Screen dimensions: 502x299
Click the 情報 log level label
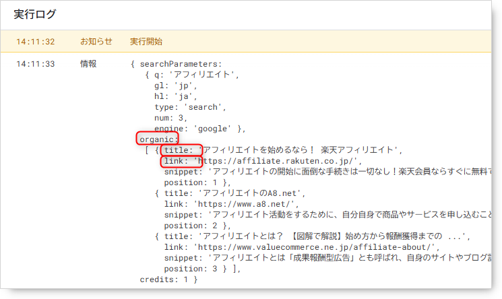coord(88,64)
